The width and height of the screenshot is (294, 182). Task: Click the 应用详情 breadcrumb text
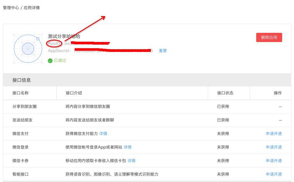tap(32, 8)
